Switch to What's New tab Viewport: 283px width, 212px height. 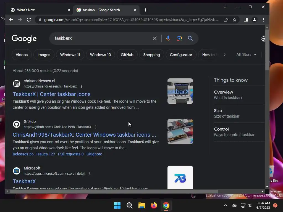[38, 10]
